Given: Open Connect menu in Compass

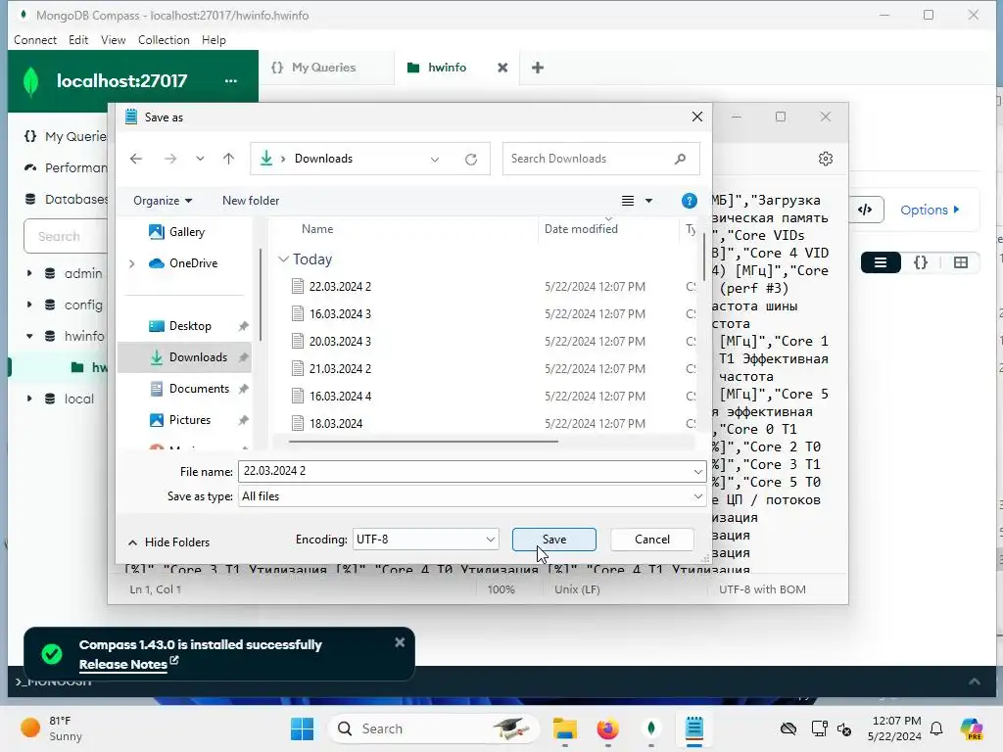Looking at the screenshot, I should coord(35,39).
